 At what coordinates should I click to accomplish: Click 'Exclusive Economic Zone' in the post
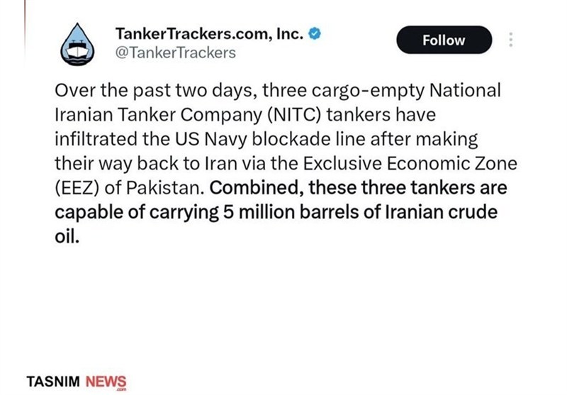pyautogui.click(x=410, y=164)
